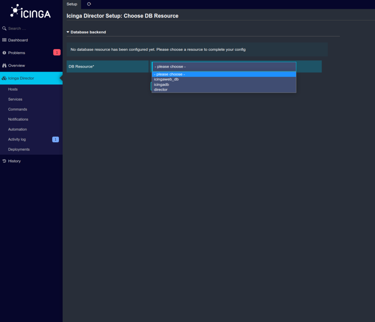This screenshot has height=322, width=375.
Task: Switch to the Setup tab
Action: pyautogui.click(x=72, y=4)
